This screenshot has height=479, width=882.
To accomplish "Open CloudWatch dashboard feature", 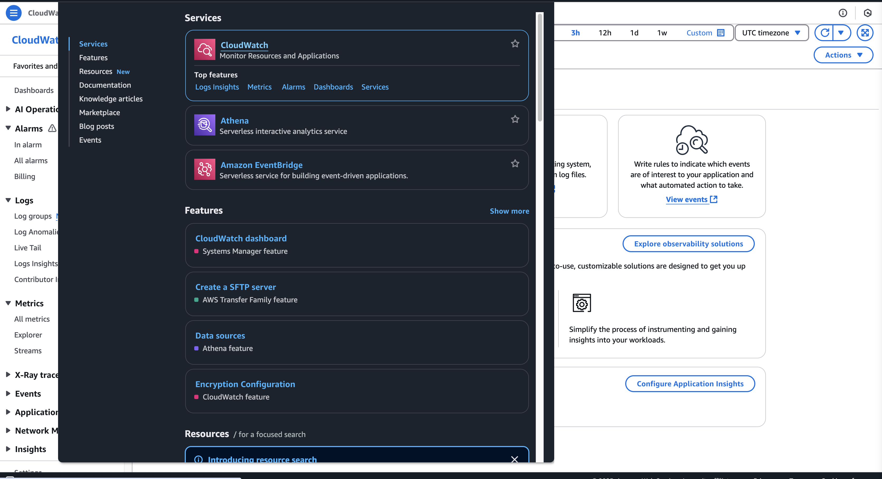I will 241,238.
